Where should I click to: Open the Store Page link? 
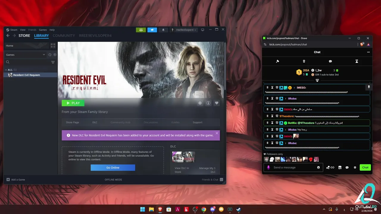coord(72,122)
